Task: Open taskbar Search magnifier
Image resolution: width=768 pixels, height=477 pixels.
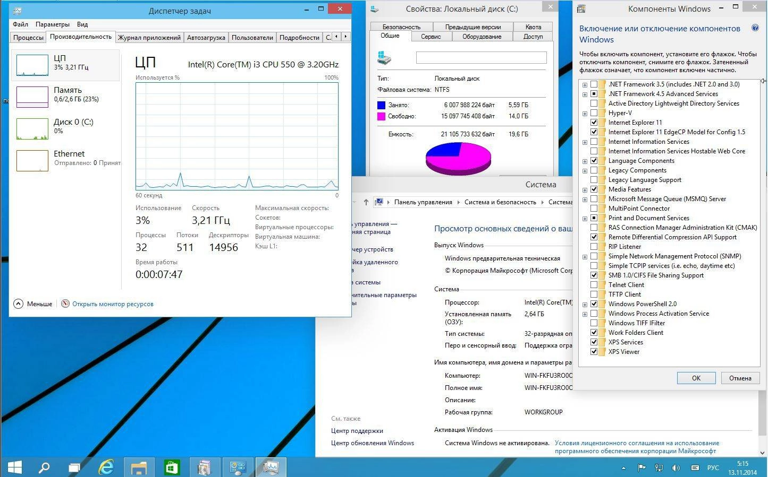Action: 45,467
